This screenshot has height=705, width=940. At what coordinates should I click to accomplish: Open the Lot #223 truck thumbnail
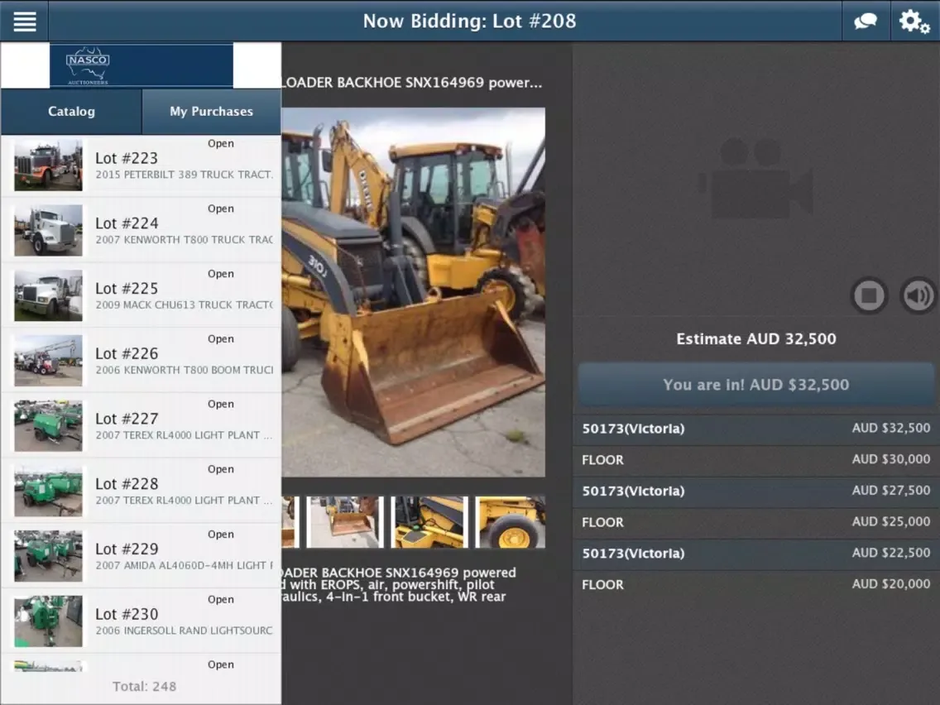point(49,165)
